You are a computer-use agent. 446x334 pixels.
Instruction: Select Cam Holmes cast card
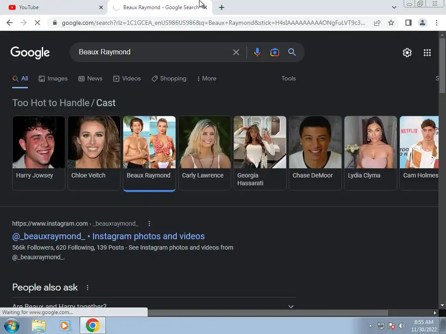click(419, 153)
